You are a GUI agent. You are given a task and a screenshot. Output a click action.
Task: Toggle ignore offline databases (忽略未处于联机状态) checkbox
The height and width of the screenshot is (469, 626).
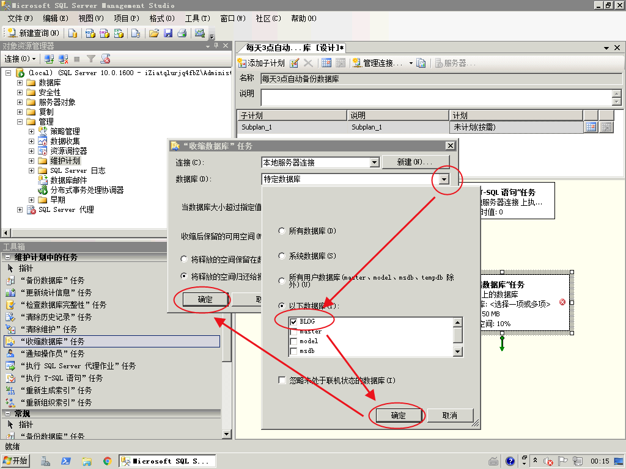click(x=282, y=380)
